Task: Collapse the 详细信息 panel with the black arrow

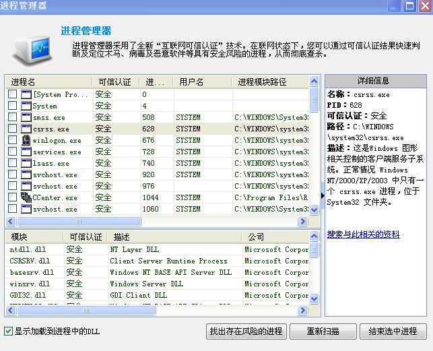Action: [323, 195]
